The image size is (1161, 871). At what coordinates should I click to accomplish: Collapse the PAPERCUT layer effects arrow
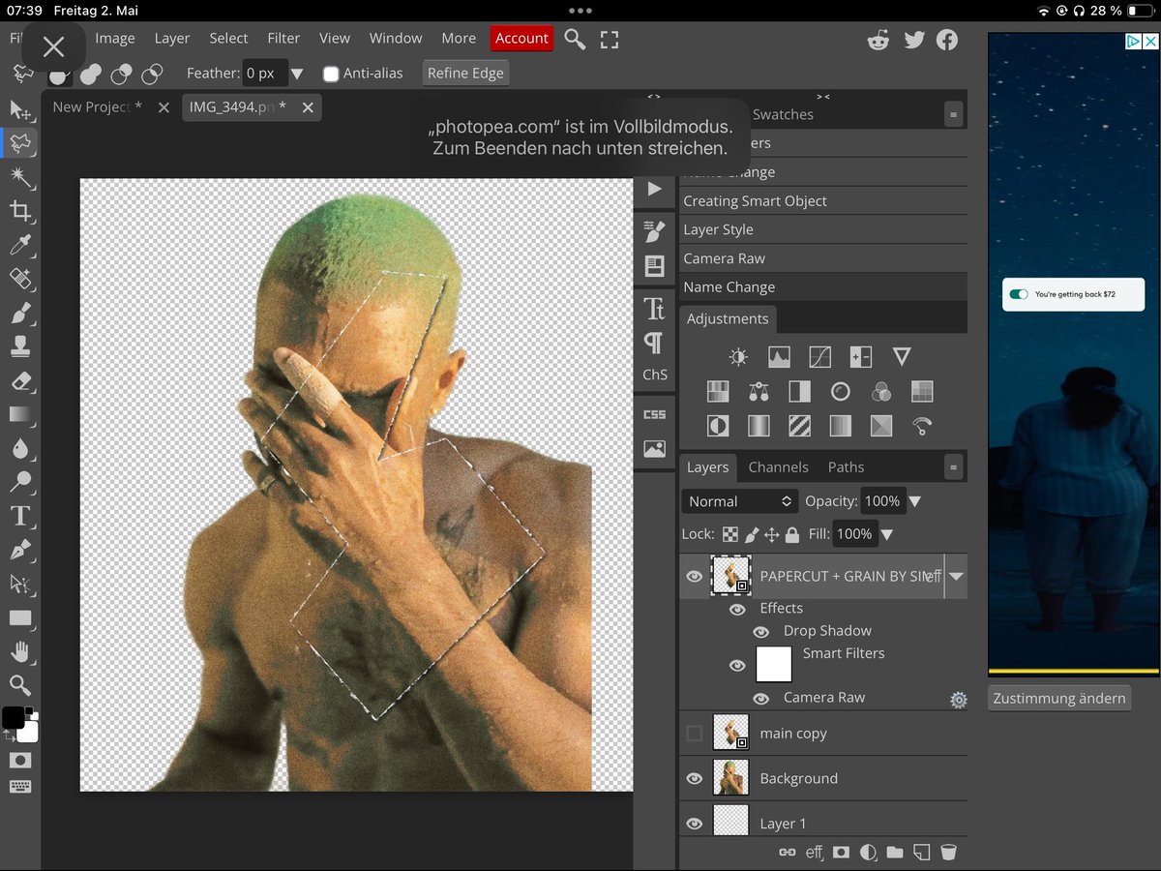(956, 577)
